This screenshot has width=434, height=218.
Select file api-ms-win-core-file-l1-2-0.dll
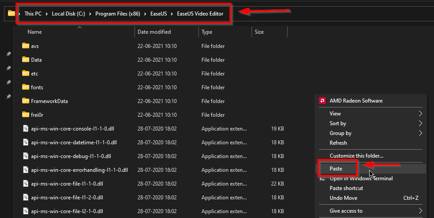[67, 198]
